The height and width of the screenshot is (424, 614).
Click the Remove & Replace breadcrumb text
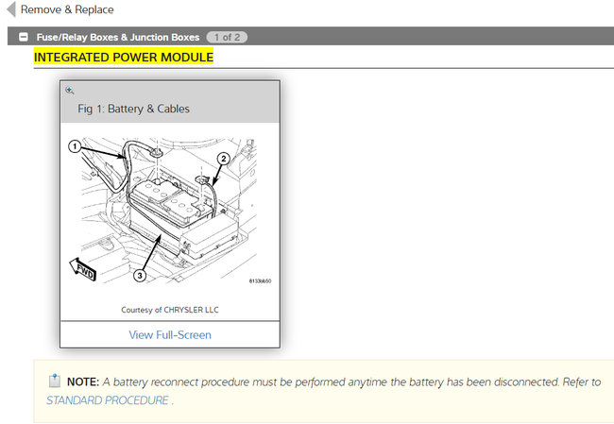pos(67,10)
